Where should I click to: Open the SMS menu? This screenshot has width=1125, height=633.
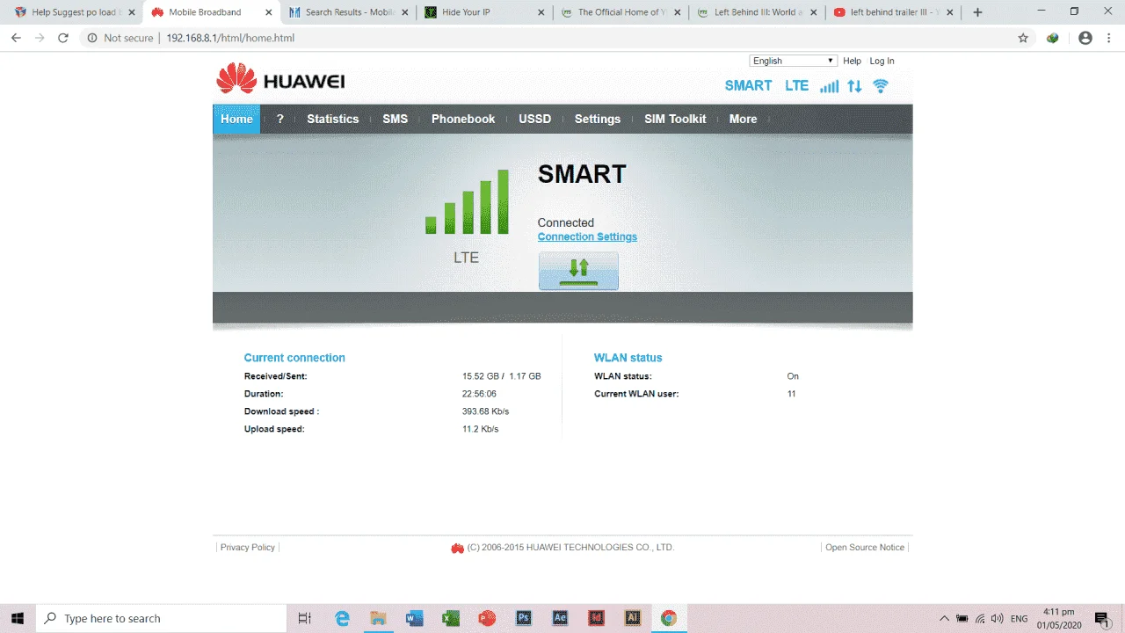pos(396,119)
